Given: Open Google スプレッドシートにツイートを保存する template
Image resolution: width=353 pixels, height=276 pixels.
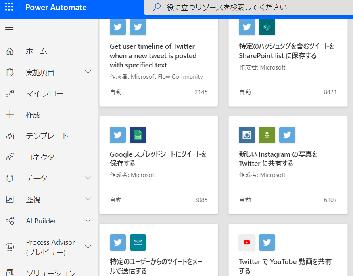Looking at the screenshot, I should (158, 159).
